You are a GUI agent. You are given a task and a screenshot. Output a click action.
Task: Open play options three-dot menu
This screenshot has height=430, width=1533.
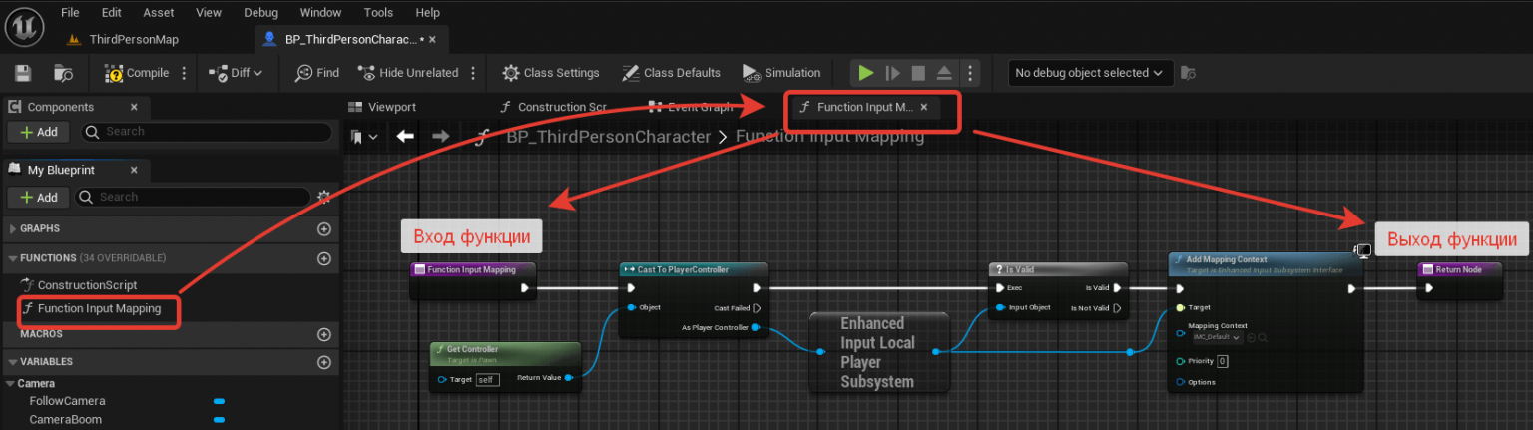[x=970, y=73]
